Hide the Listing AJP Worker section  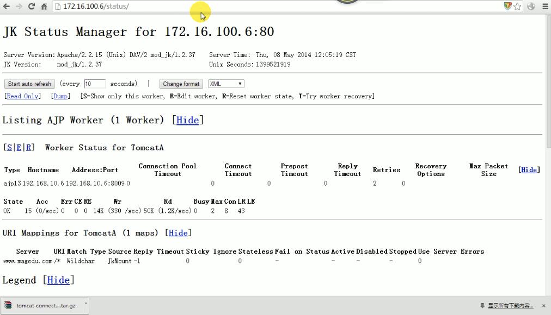point(187,120)
